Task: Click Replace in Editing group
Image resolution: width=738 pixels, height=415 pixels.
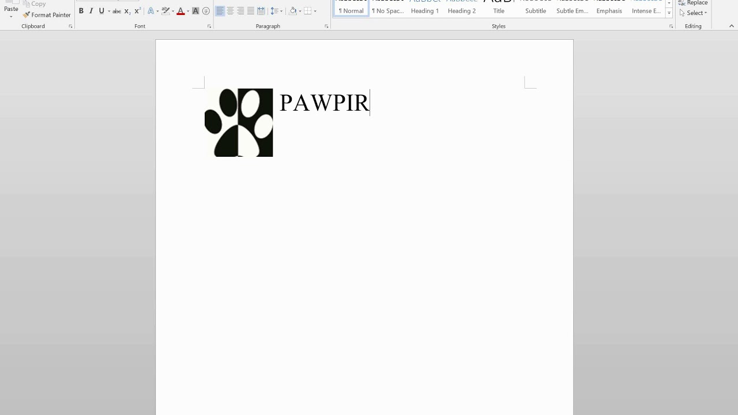Action: 692,3
